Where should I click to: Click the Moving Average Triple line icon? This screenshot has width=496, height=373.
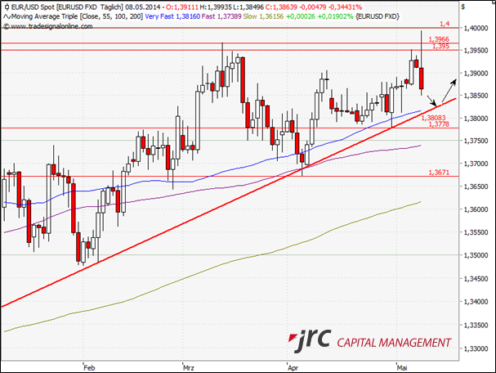coord(6,16)
